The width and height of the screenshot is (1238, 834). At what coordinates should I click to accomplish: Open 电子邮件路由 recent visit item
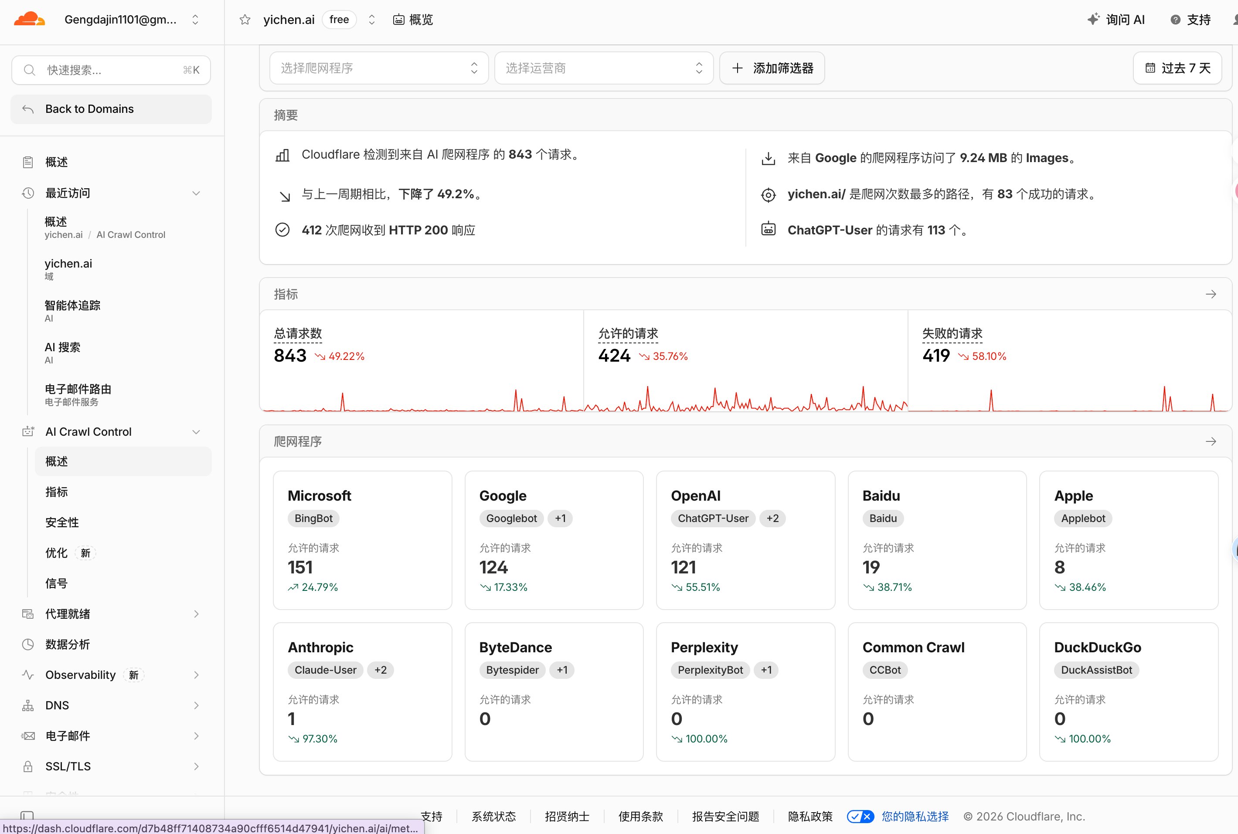(x=78, y=395)
